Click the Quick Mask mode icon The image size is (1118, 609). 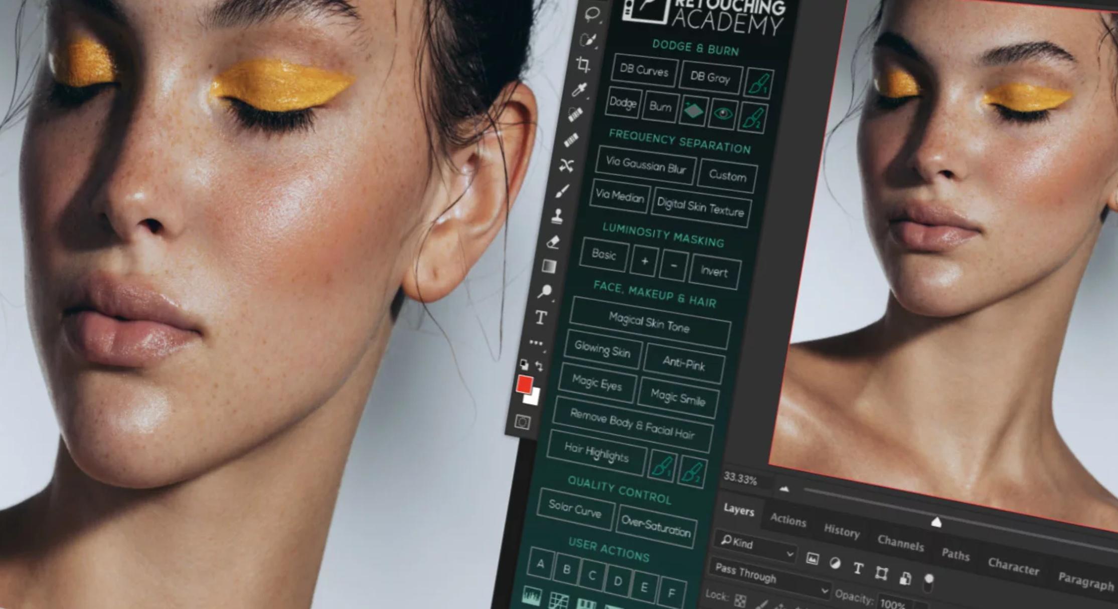coord(522,422)
